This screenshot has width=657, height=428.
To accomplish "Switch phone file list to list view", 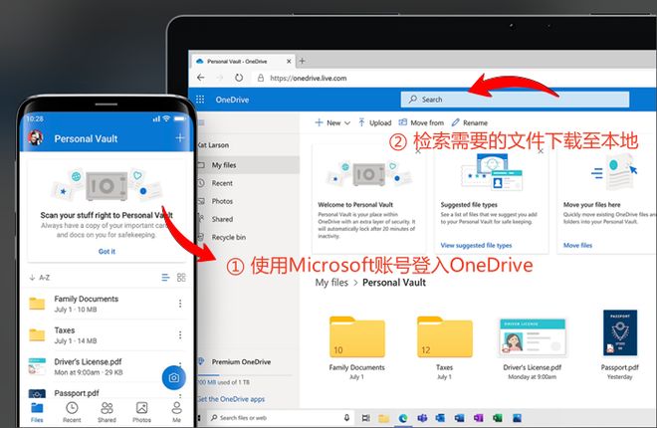I will click(165, 278).
